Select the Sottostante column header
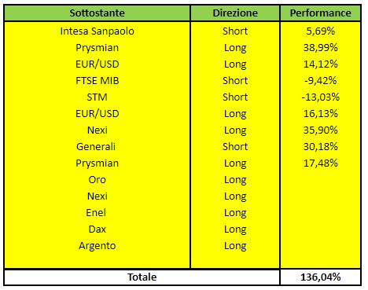 (97, 13)
